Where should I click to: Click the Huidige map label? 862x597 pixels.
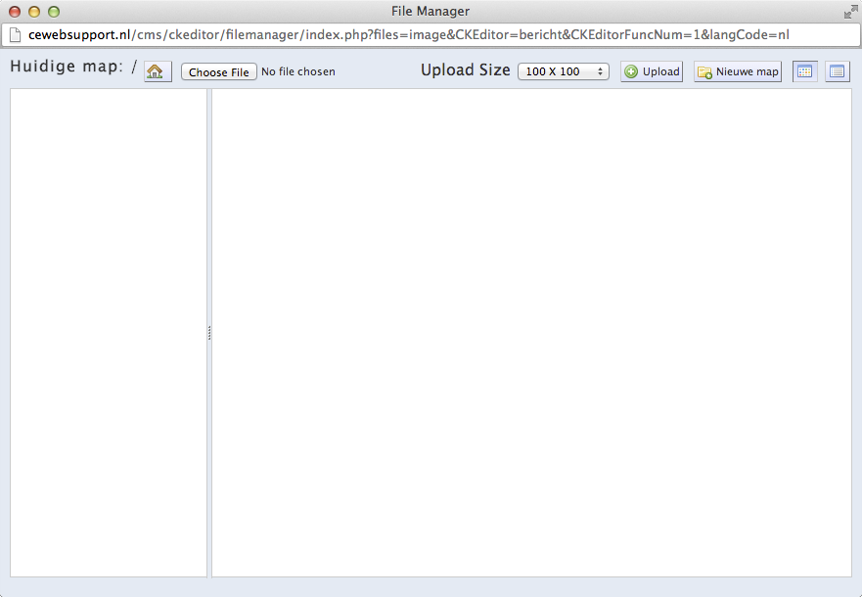(66, 68)
